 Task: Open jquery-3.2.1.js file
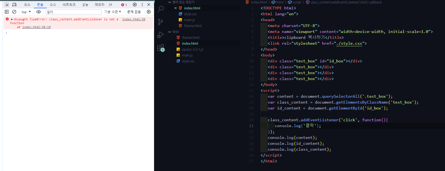pyautogui.click(x=192, y=49)
